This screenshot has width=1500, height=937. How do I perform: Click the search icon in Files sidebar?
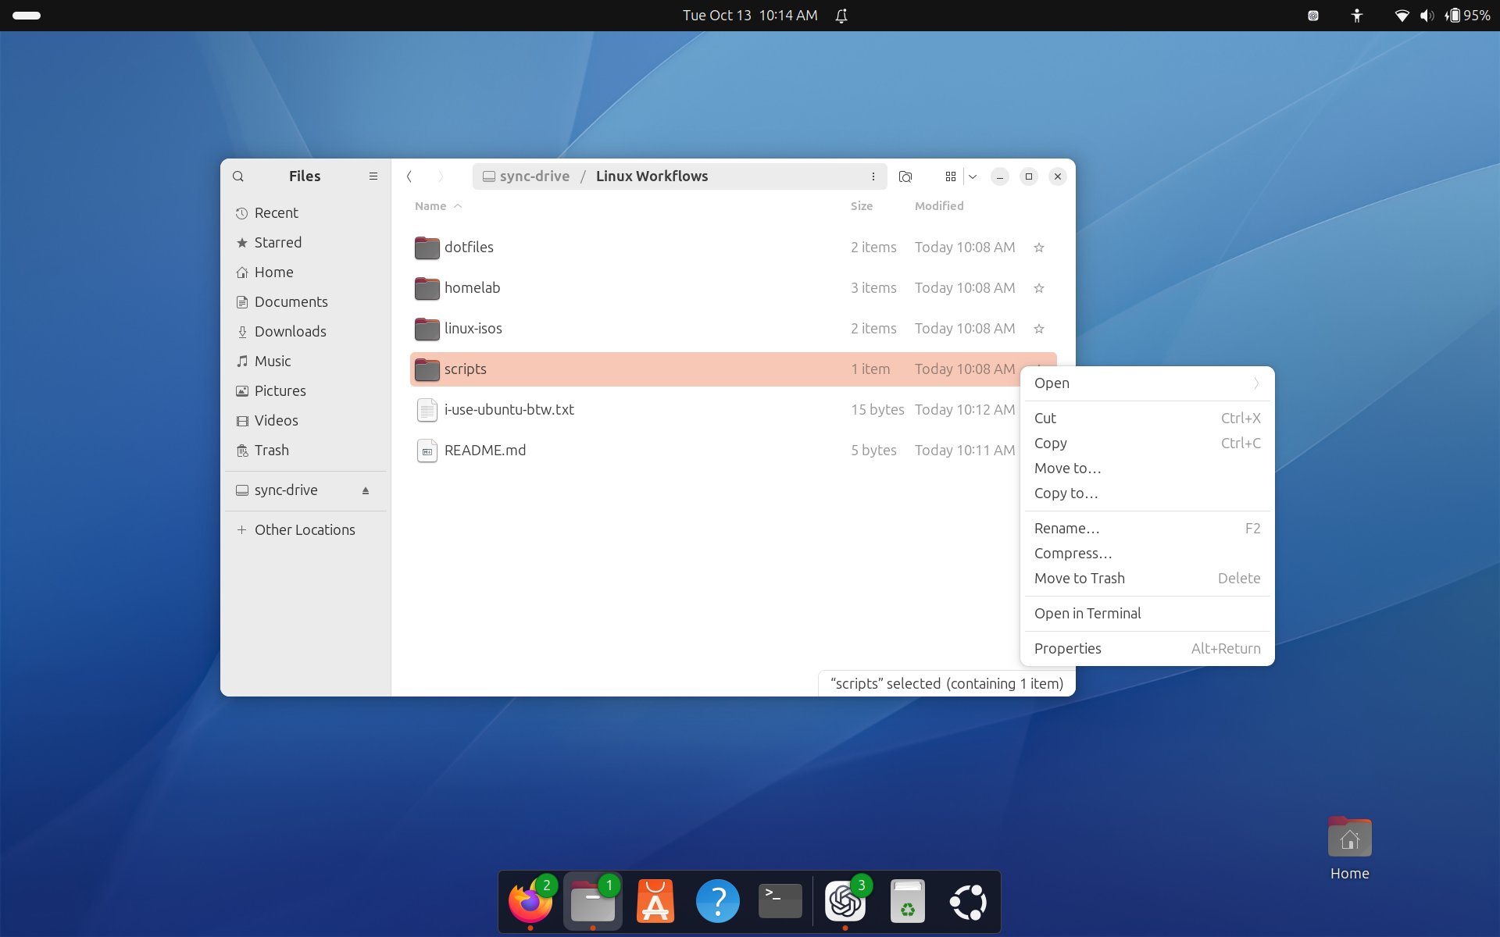tap(238, 176)
